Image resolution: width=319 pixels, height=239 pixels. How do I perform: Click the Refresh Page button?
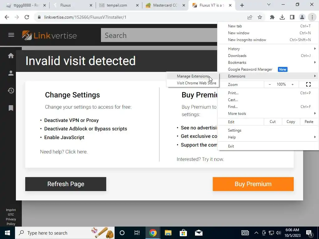tap(66, 184)
